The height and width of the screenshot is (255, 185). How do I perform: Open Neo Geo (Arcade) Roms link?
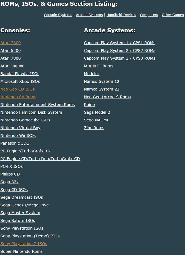107,97
